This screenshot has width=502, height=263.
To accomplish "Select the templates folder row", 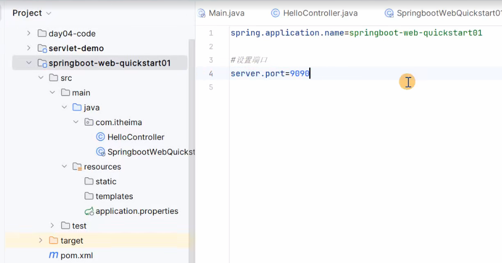I will tap(114, 196).
